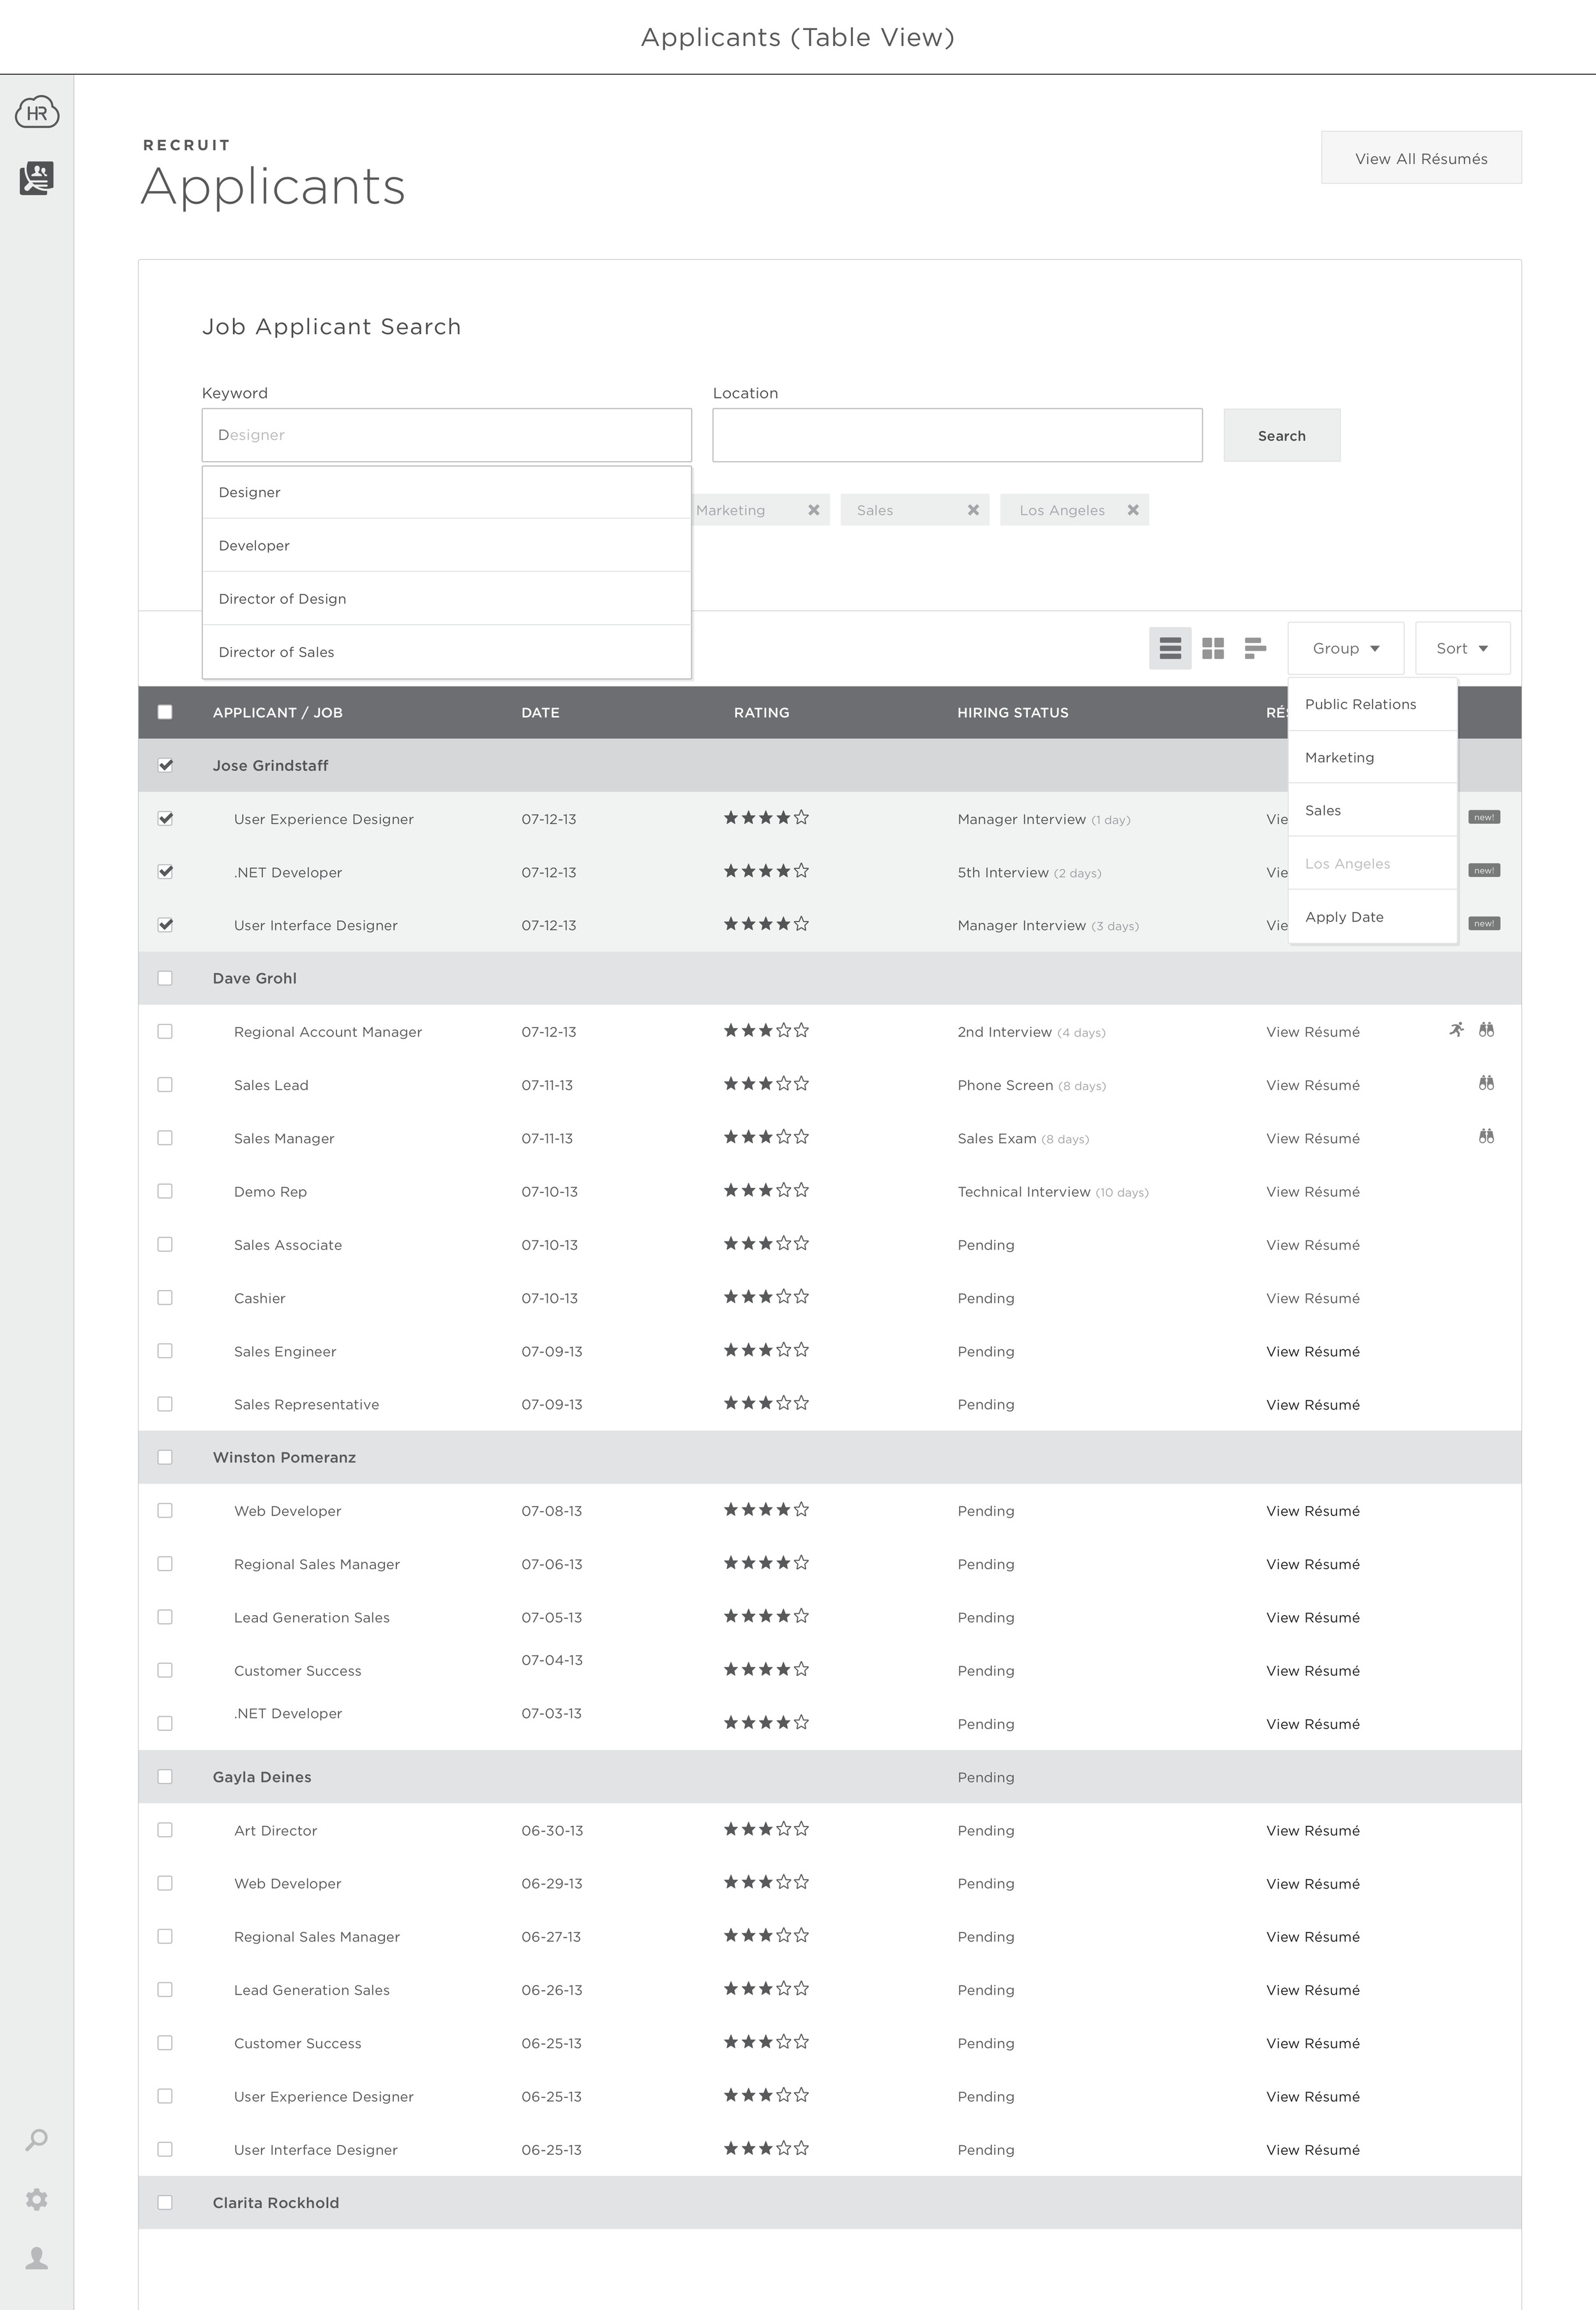Viewport: 1596px width, 2310px height.
Task: Group by Apply Date
Action: (x=1373, y=916)
